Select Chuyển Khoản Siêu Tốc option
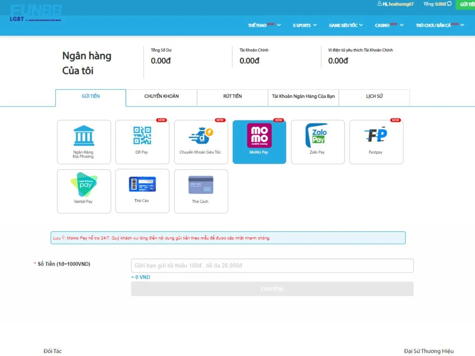The image size is (475, 356). click(201, 142)
